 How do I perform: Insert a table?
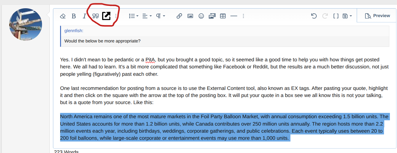coord(223,16)
